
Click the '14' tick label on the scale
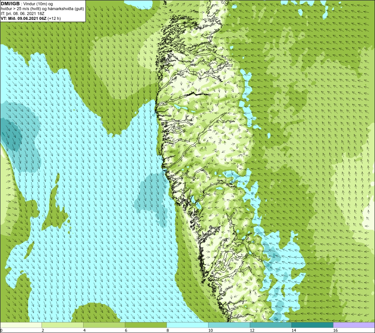point(294,330)
